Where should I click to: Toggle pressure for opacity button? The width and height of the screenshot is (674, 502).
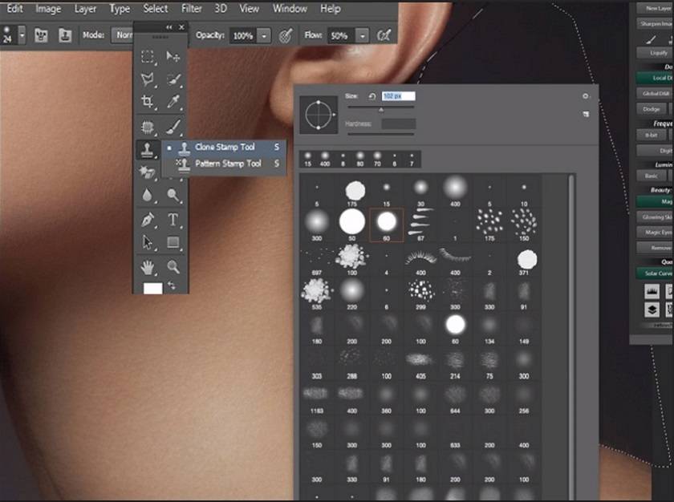285,36
